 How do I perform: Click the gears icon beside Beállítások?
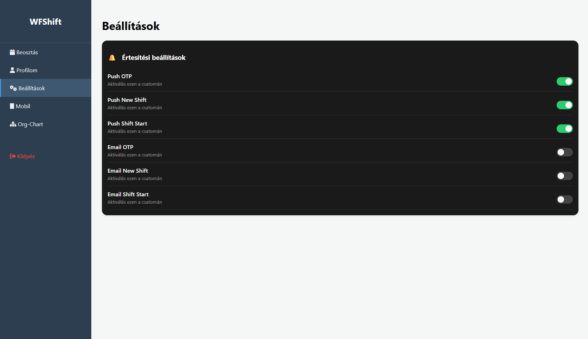click(13, 88)
